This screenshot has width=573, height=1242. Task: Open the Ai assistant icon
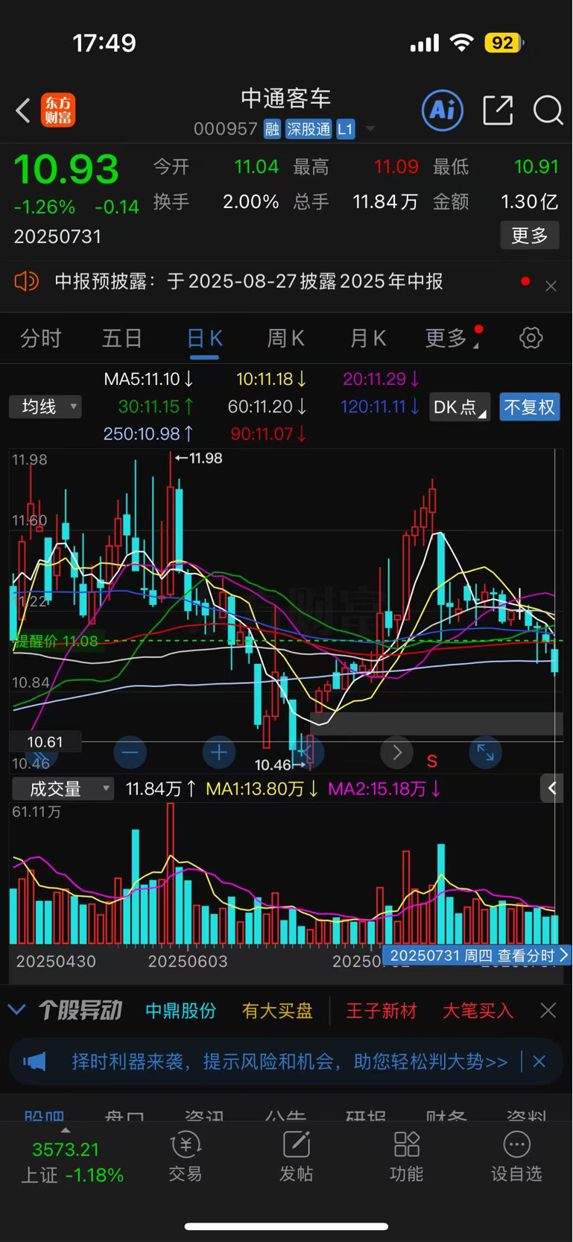click(x=443, y=110)
